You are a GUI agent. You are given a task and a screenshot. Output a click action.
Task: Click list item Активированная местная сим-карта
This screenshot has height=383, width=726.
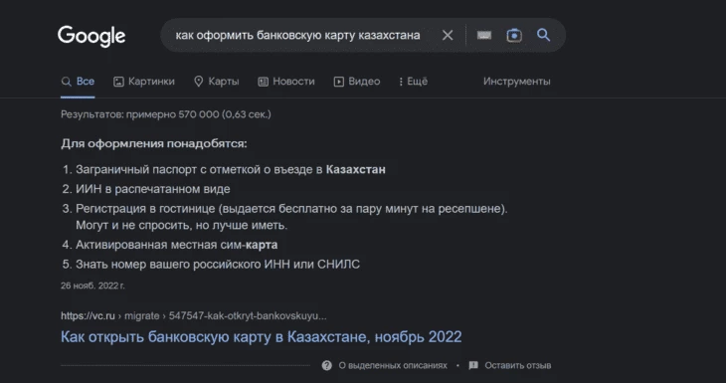coord(176,245)
